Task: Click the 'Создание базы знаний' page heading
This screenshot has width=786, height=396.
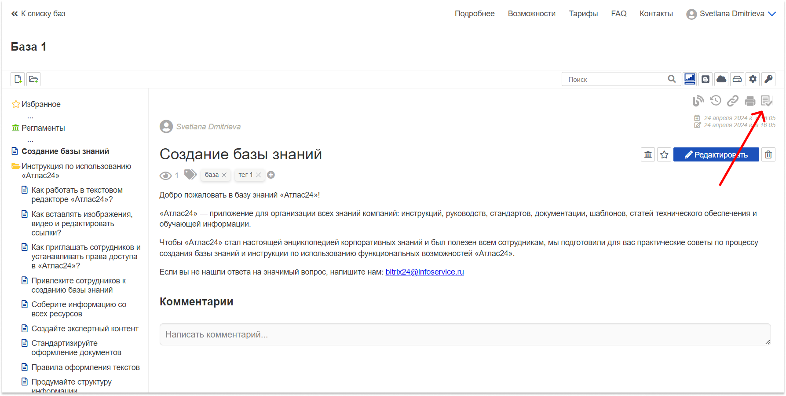Action: (x=241, y=154)
